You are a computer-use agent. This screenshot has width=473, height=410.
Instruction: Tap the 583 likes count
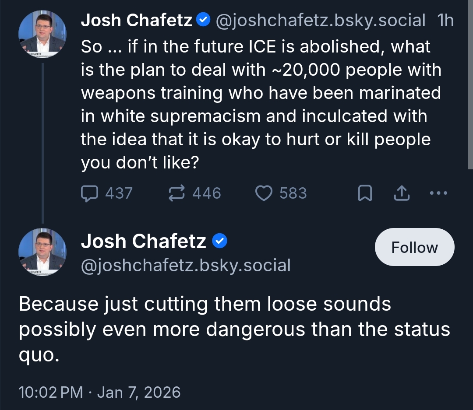pos(293,193)
